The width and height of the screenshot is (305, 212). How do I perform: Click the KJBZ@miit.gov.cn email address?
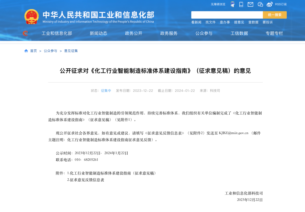click(x=234, y=133)
